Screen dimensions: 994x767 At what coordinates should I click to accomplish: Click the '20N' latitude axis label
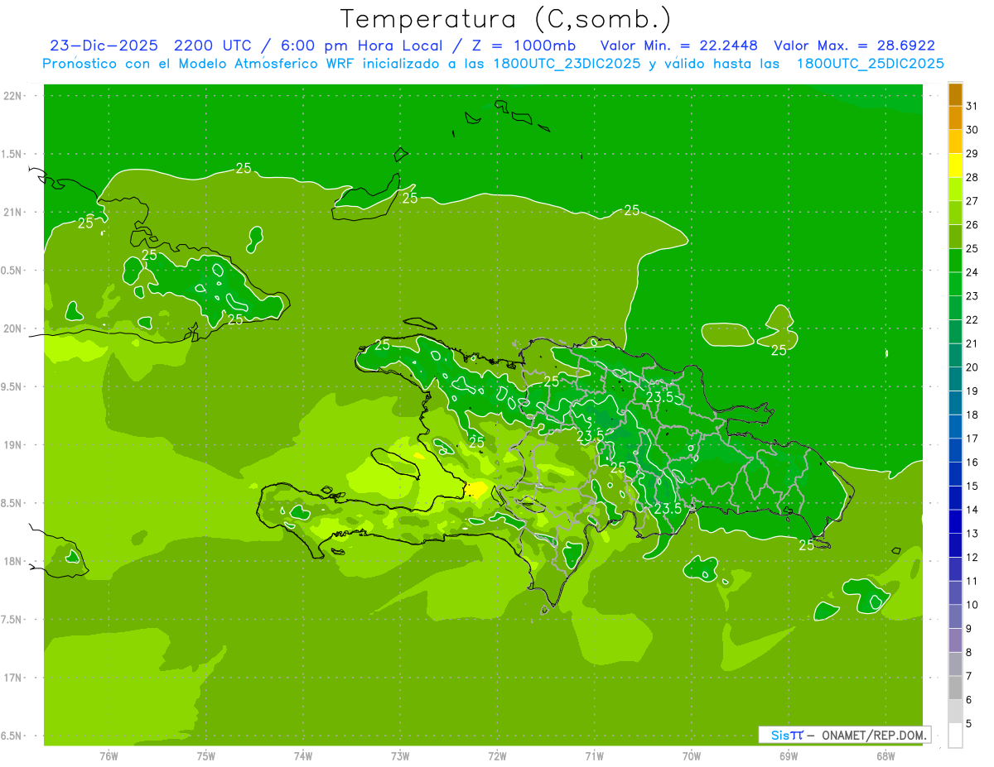pyautogui.click(x=12, y=328)
